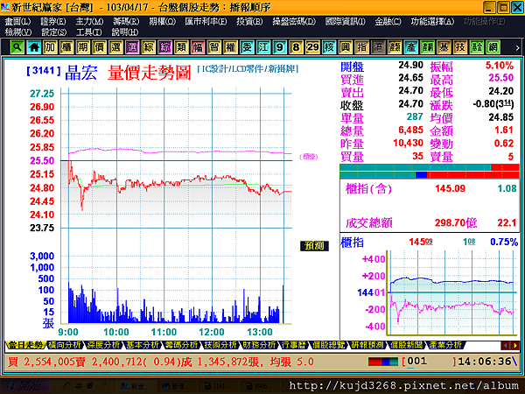Open the 操盤密碼(D) menu
The image size is (525, 394).
coord(294,22)
